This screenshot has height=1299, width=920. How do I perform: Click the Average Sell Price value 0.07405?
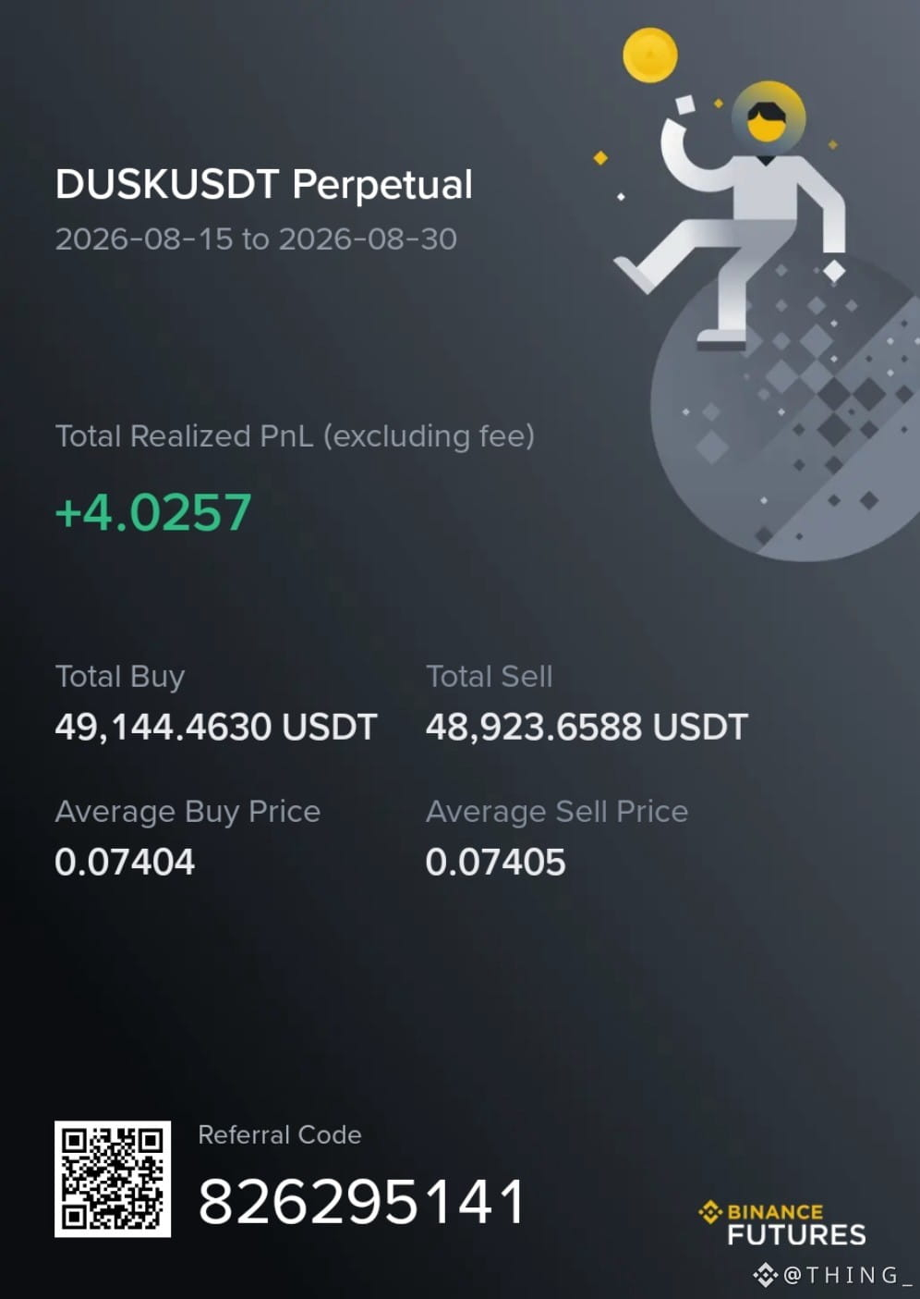point(495,862)
